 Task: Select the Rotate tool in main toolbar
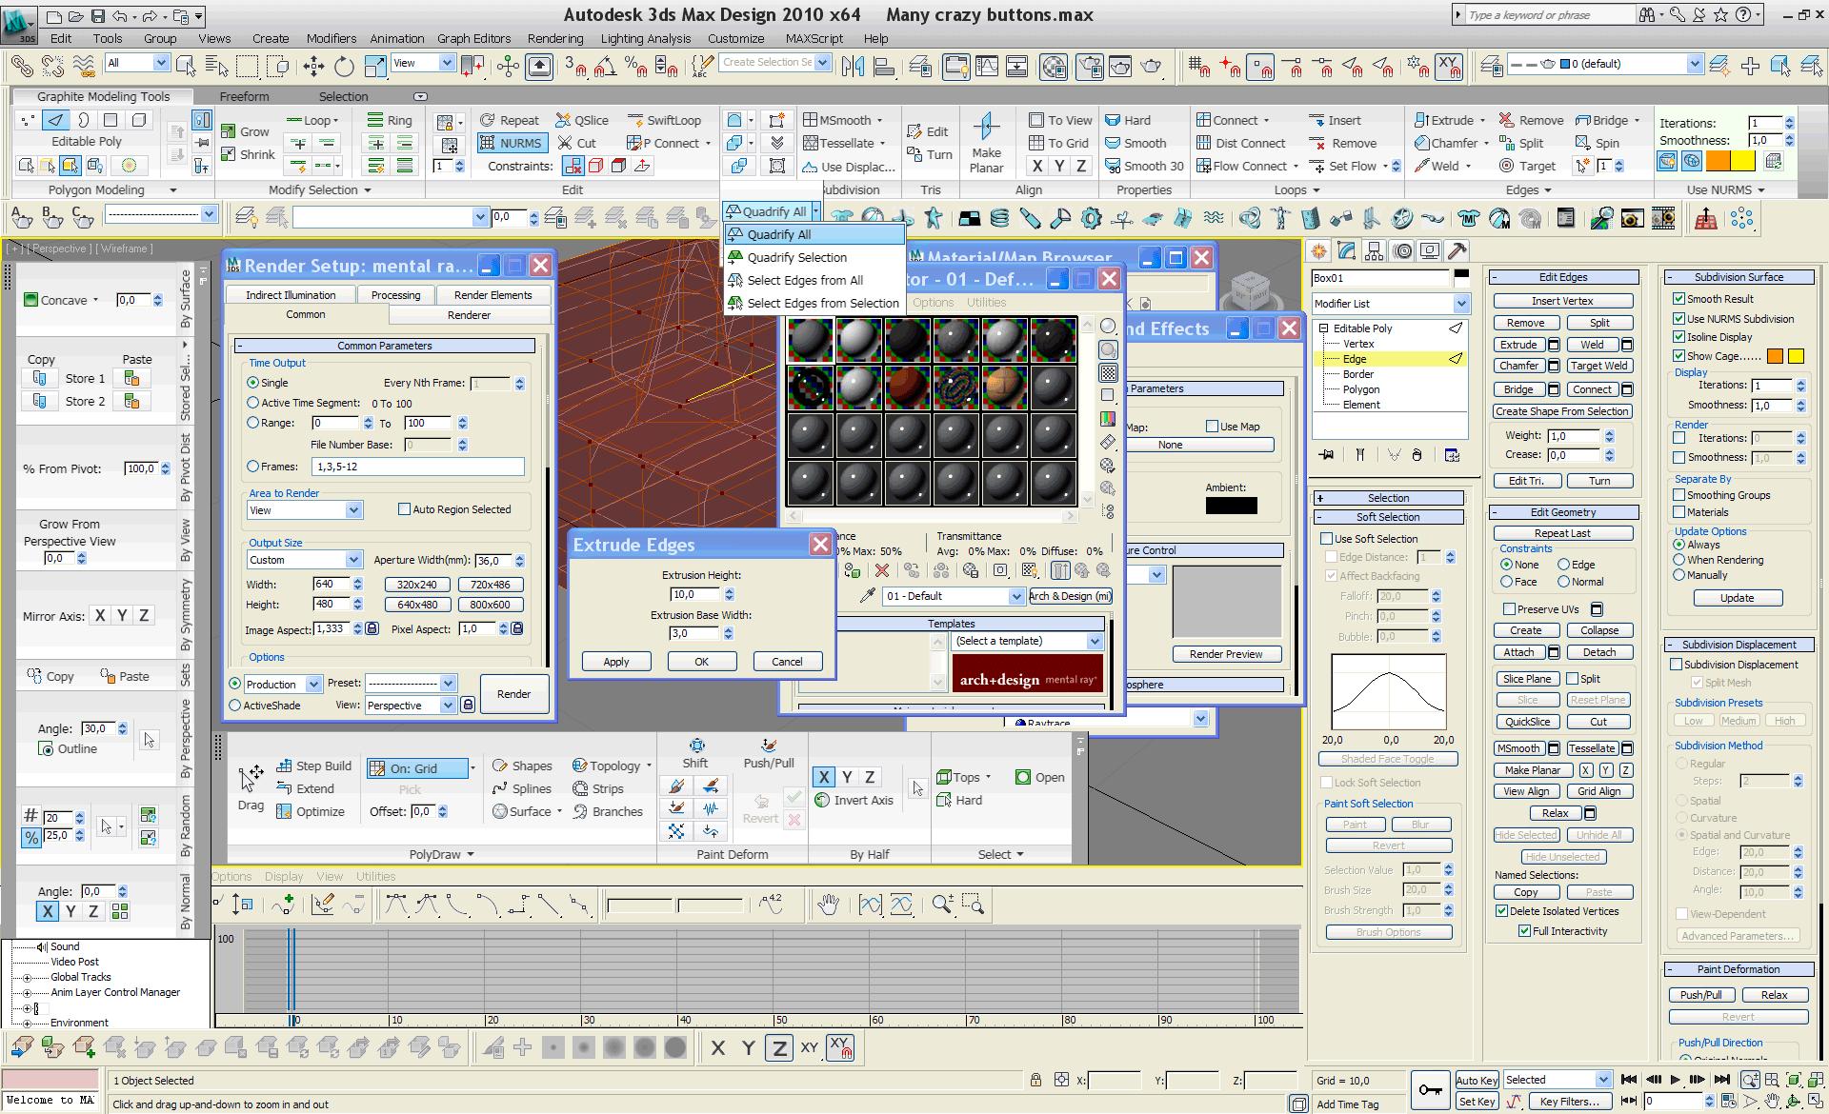click(344, 65)
